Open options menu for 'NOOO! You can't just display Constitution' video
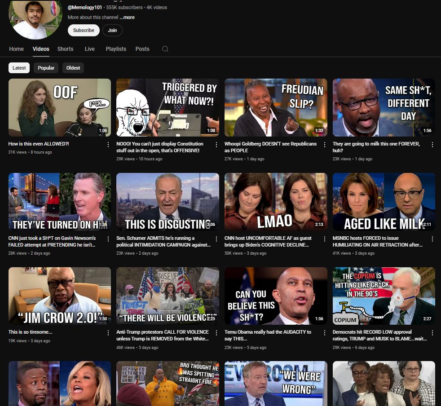Image resolution: width=441 pixels, height=406 pixels. 216,145
